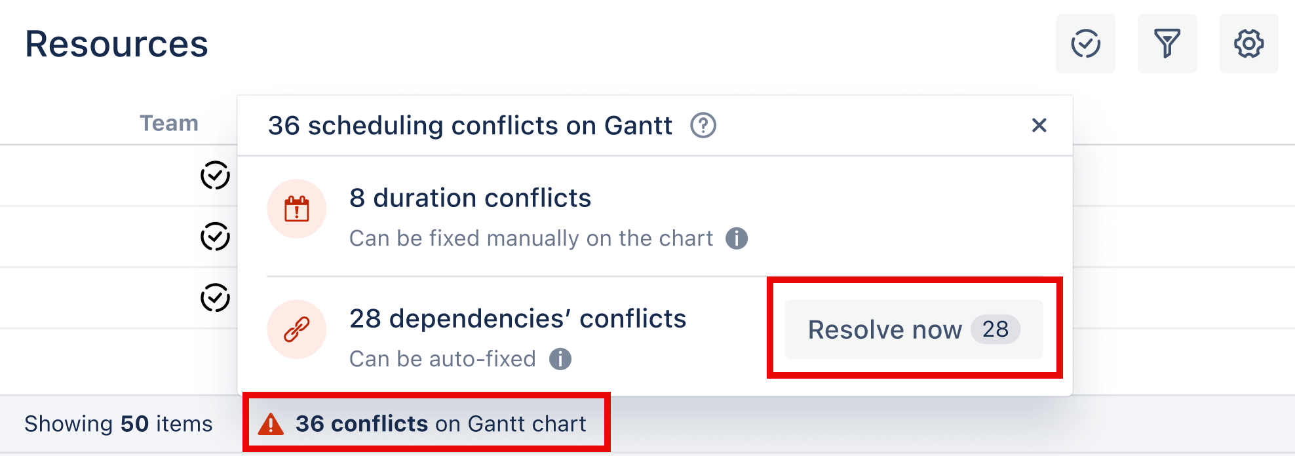Open the help question mark beside scheduling conflicts title
The image size is (1295, 456).
coord(703,125)
